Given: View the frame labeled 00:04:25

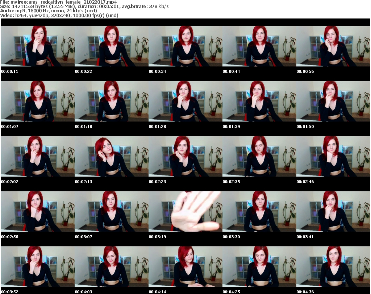Looking at the screenshot, I should [259, 266].
